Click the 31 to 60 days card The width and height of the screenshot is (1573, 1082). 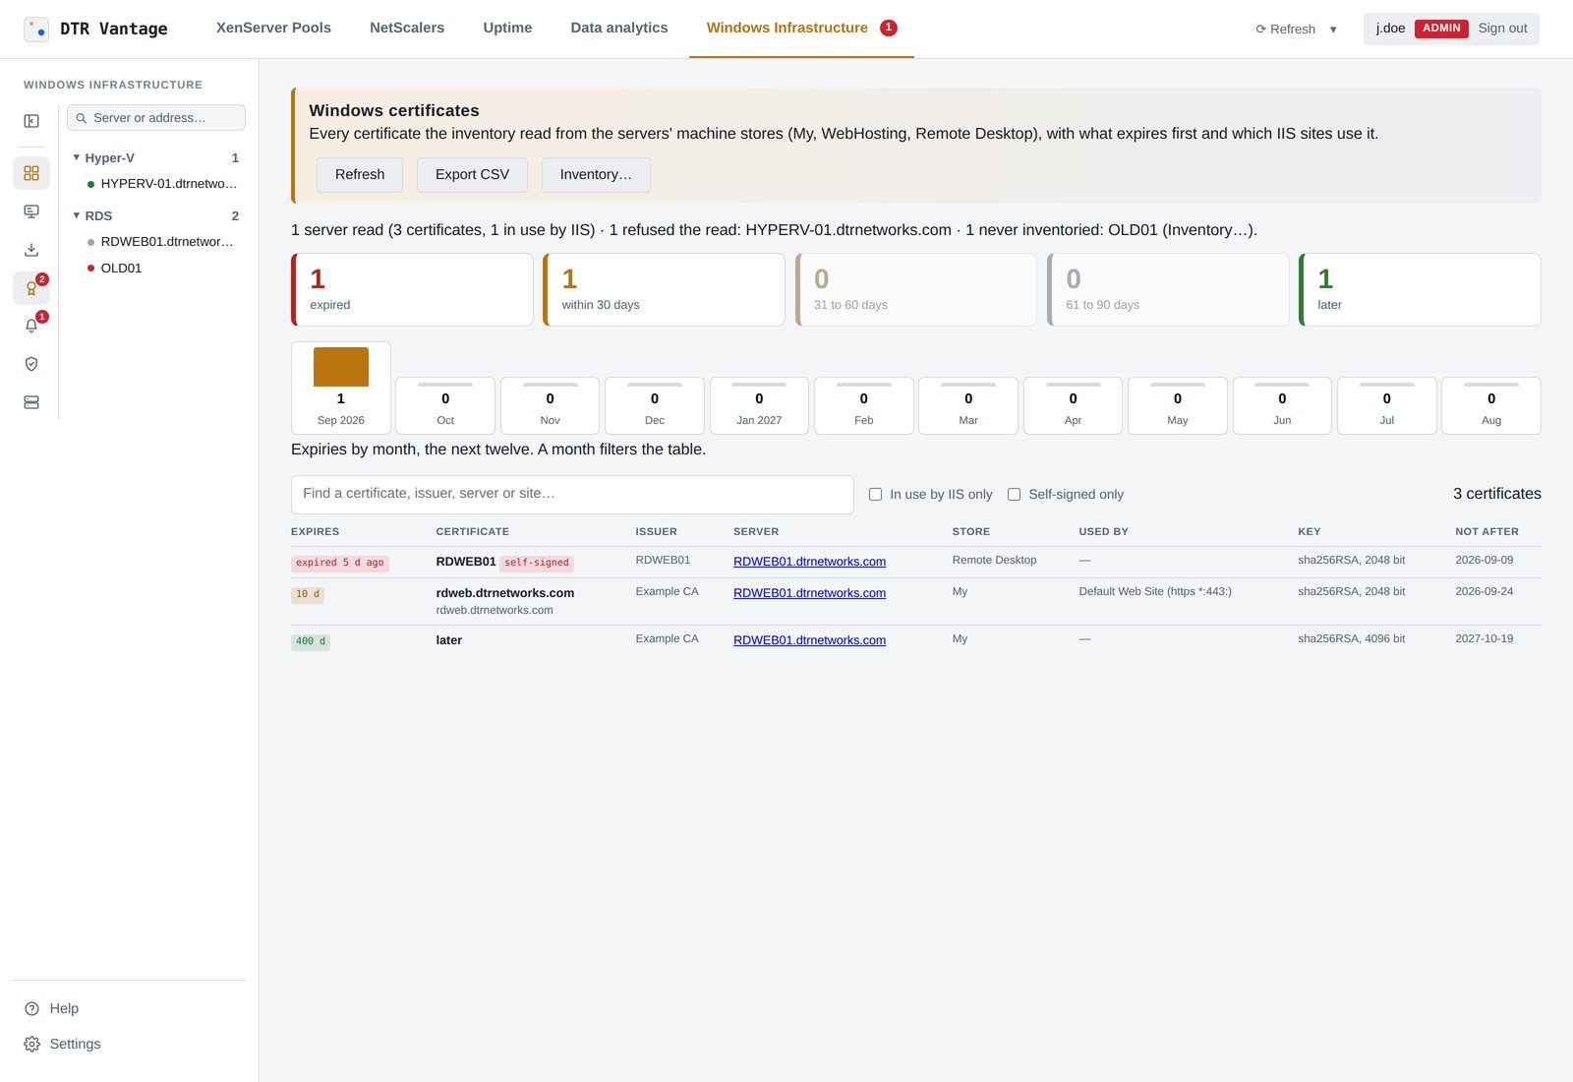click(x=916, y=290)
